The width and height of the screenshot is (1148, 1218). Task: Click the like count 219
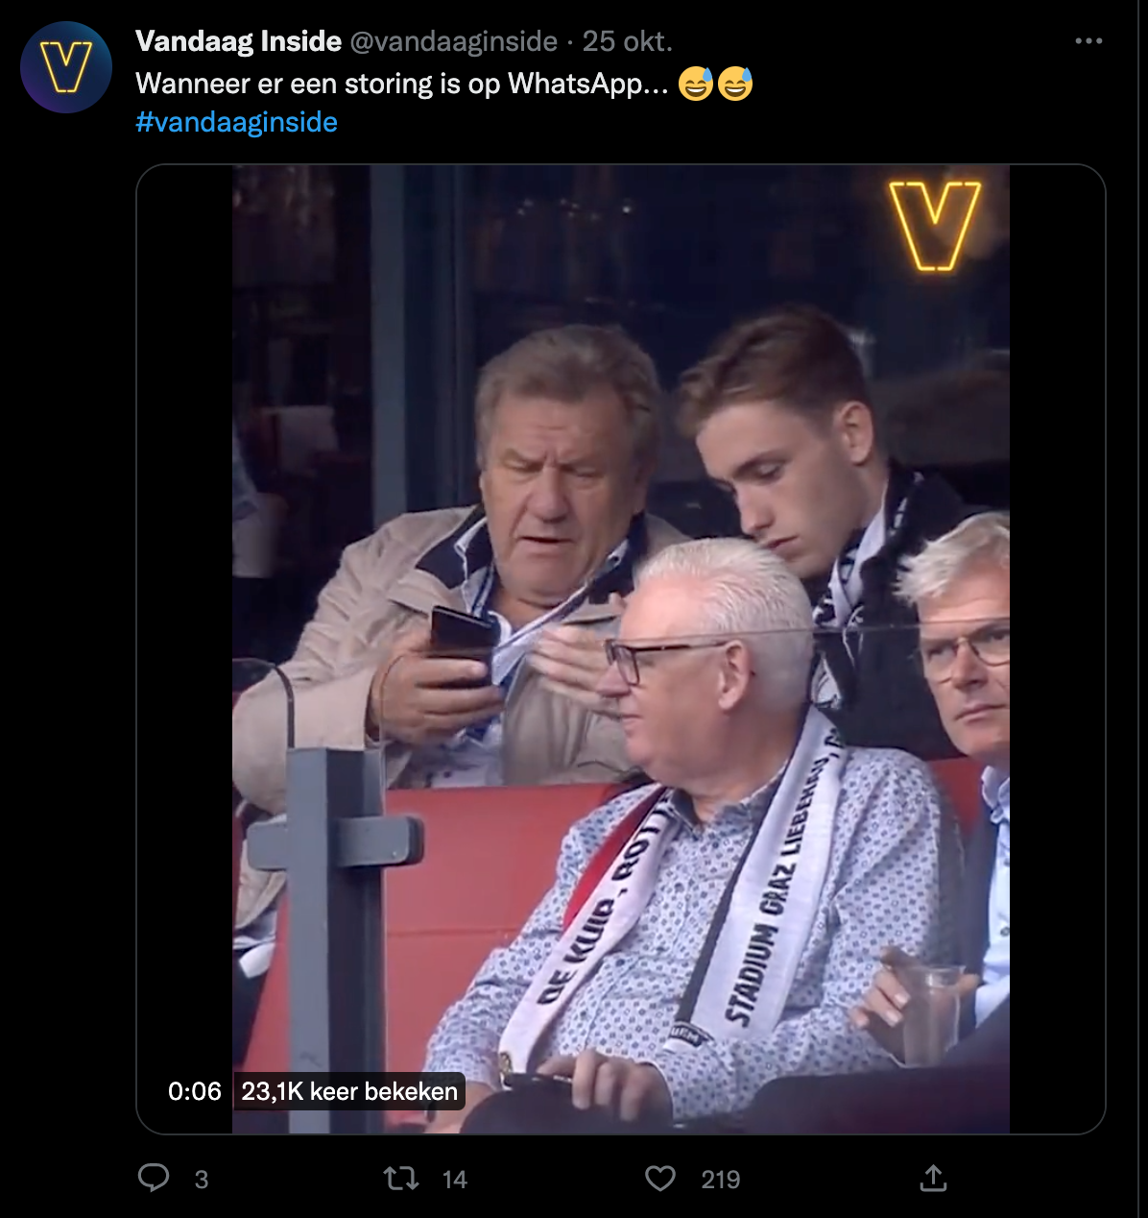720,1180
